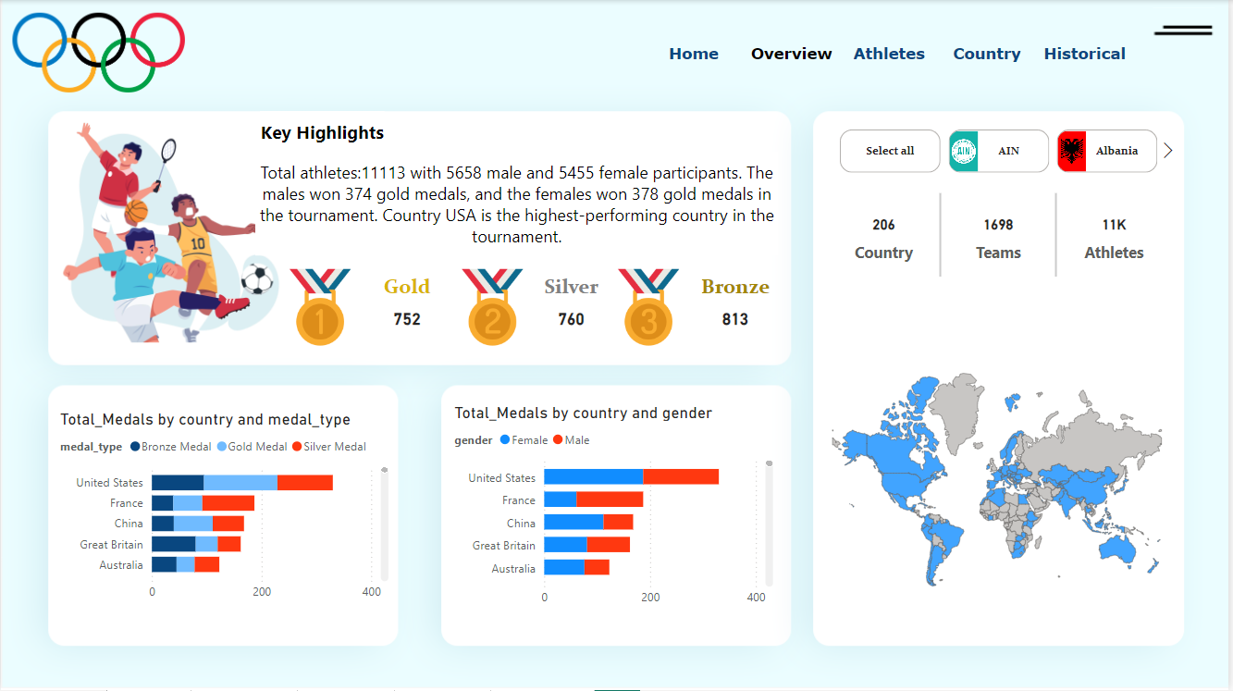Click the Albania flag icon
This screenshot has height=691, width=1233.
point(1070,150)
